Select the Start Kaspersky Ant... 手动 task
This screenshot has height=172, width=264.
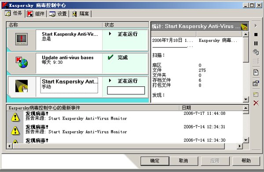(x=77, y=87)
